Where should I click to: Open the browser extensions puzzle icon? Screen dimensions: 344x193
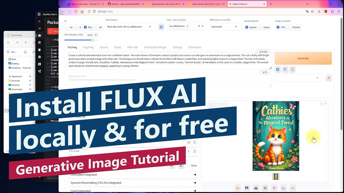coord(332,12)
